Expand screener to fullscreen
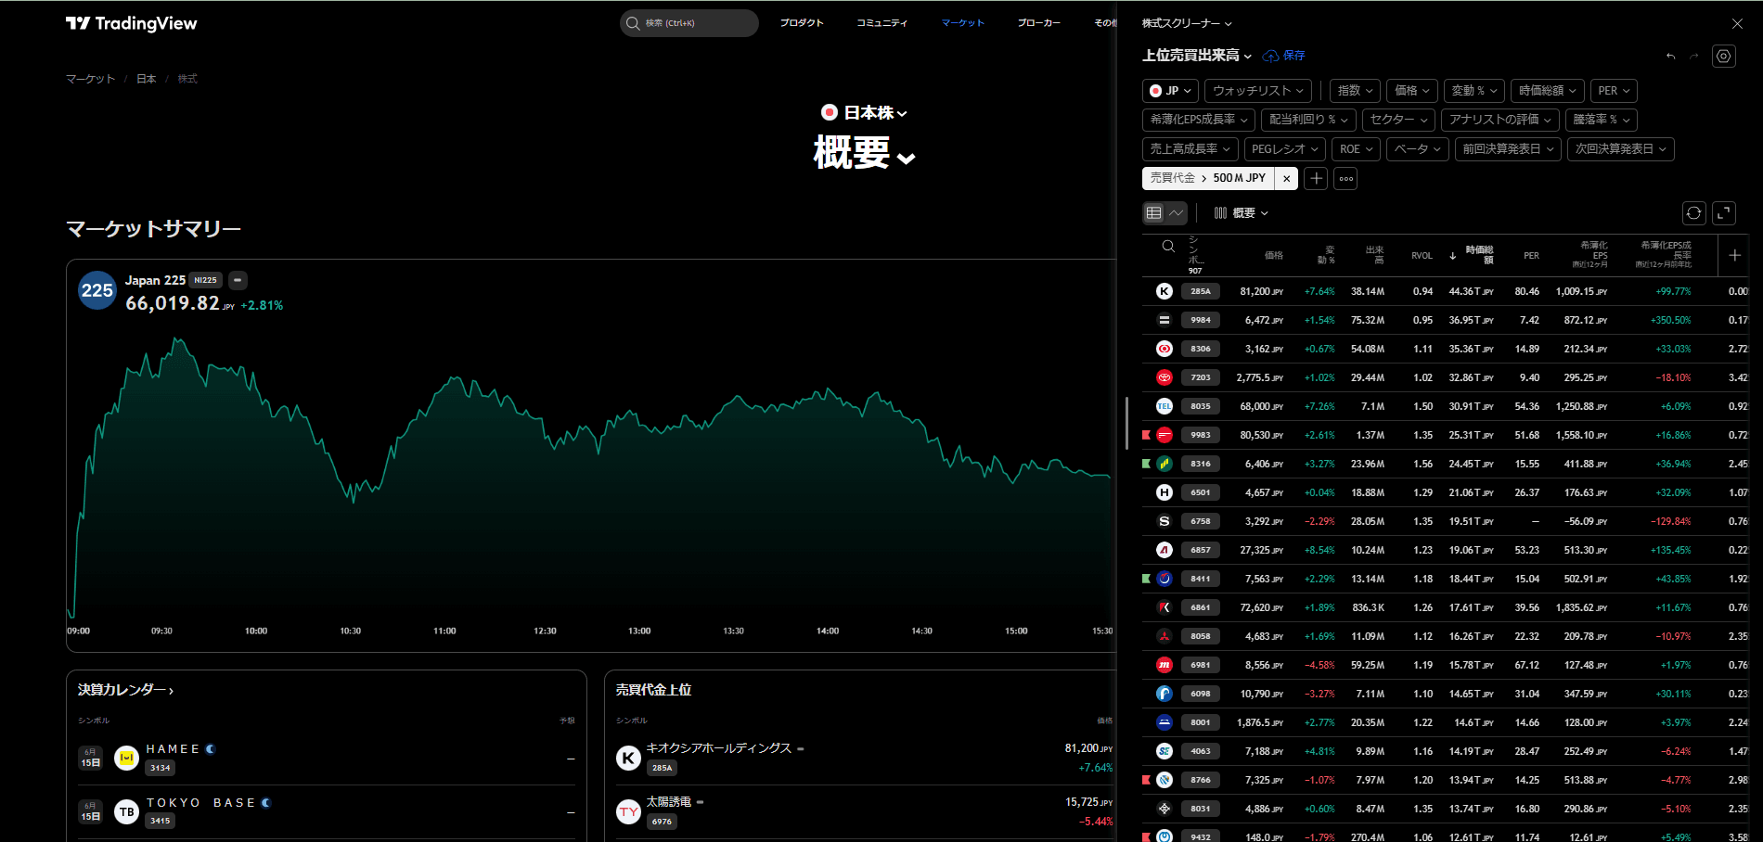 point(1723,213)
